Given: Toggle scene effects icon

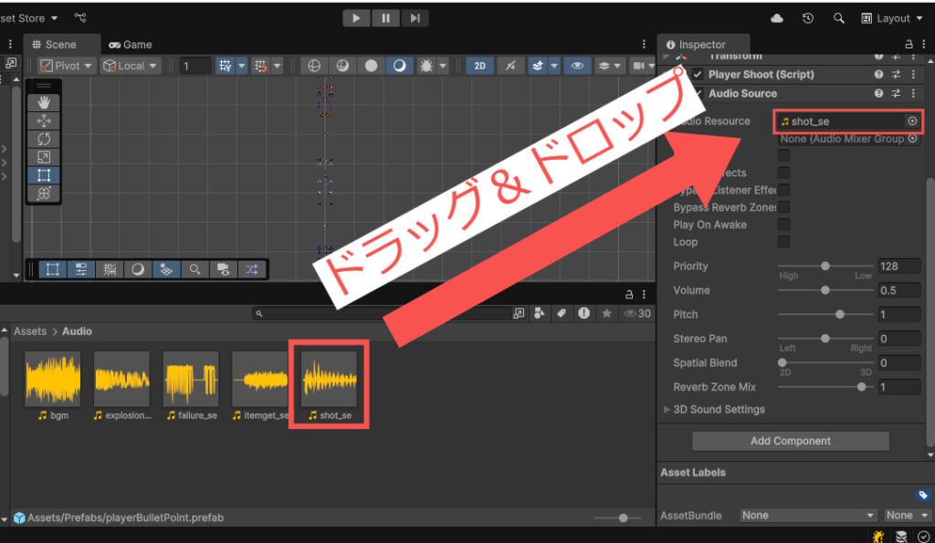Looking at the screenshot, I should [x=537, y=66].
